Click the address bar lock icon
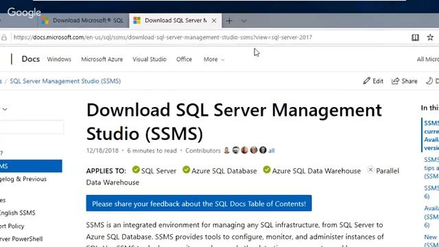 pos(4,38)
